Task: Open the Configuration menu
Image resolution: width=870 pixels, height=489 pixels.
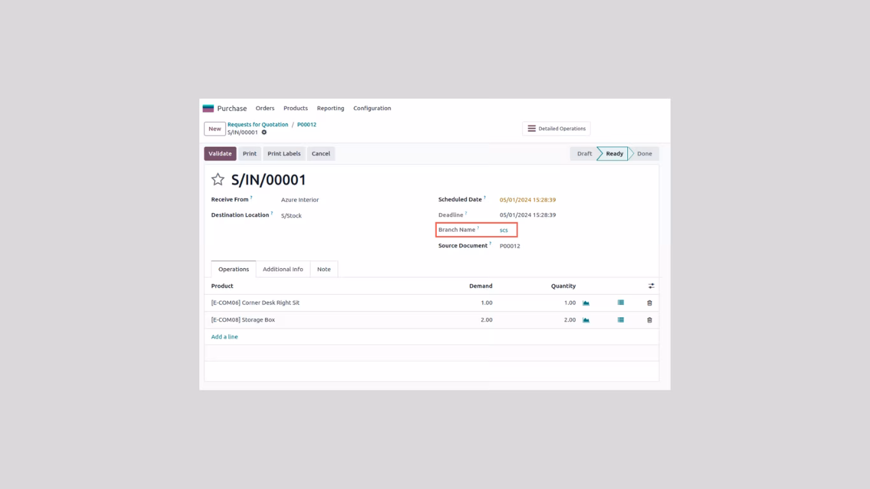Action: point(372,108)
